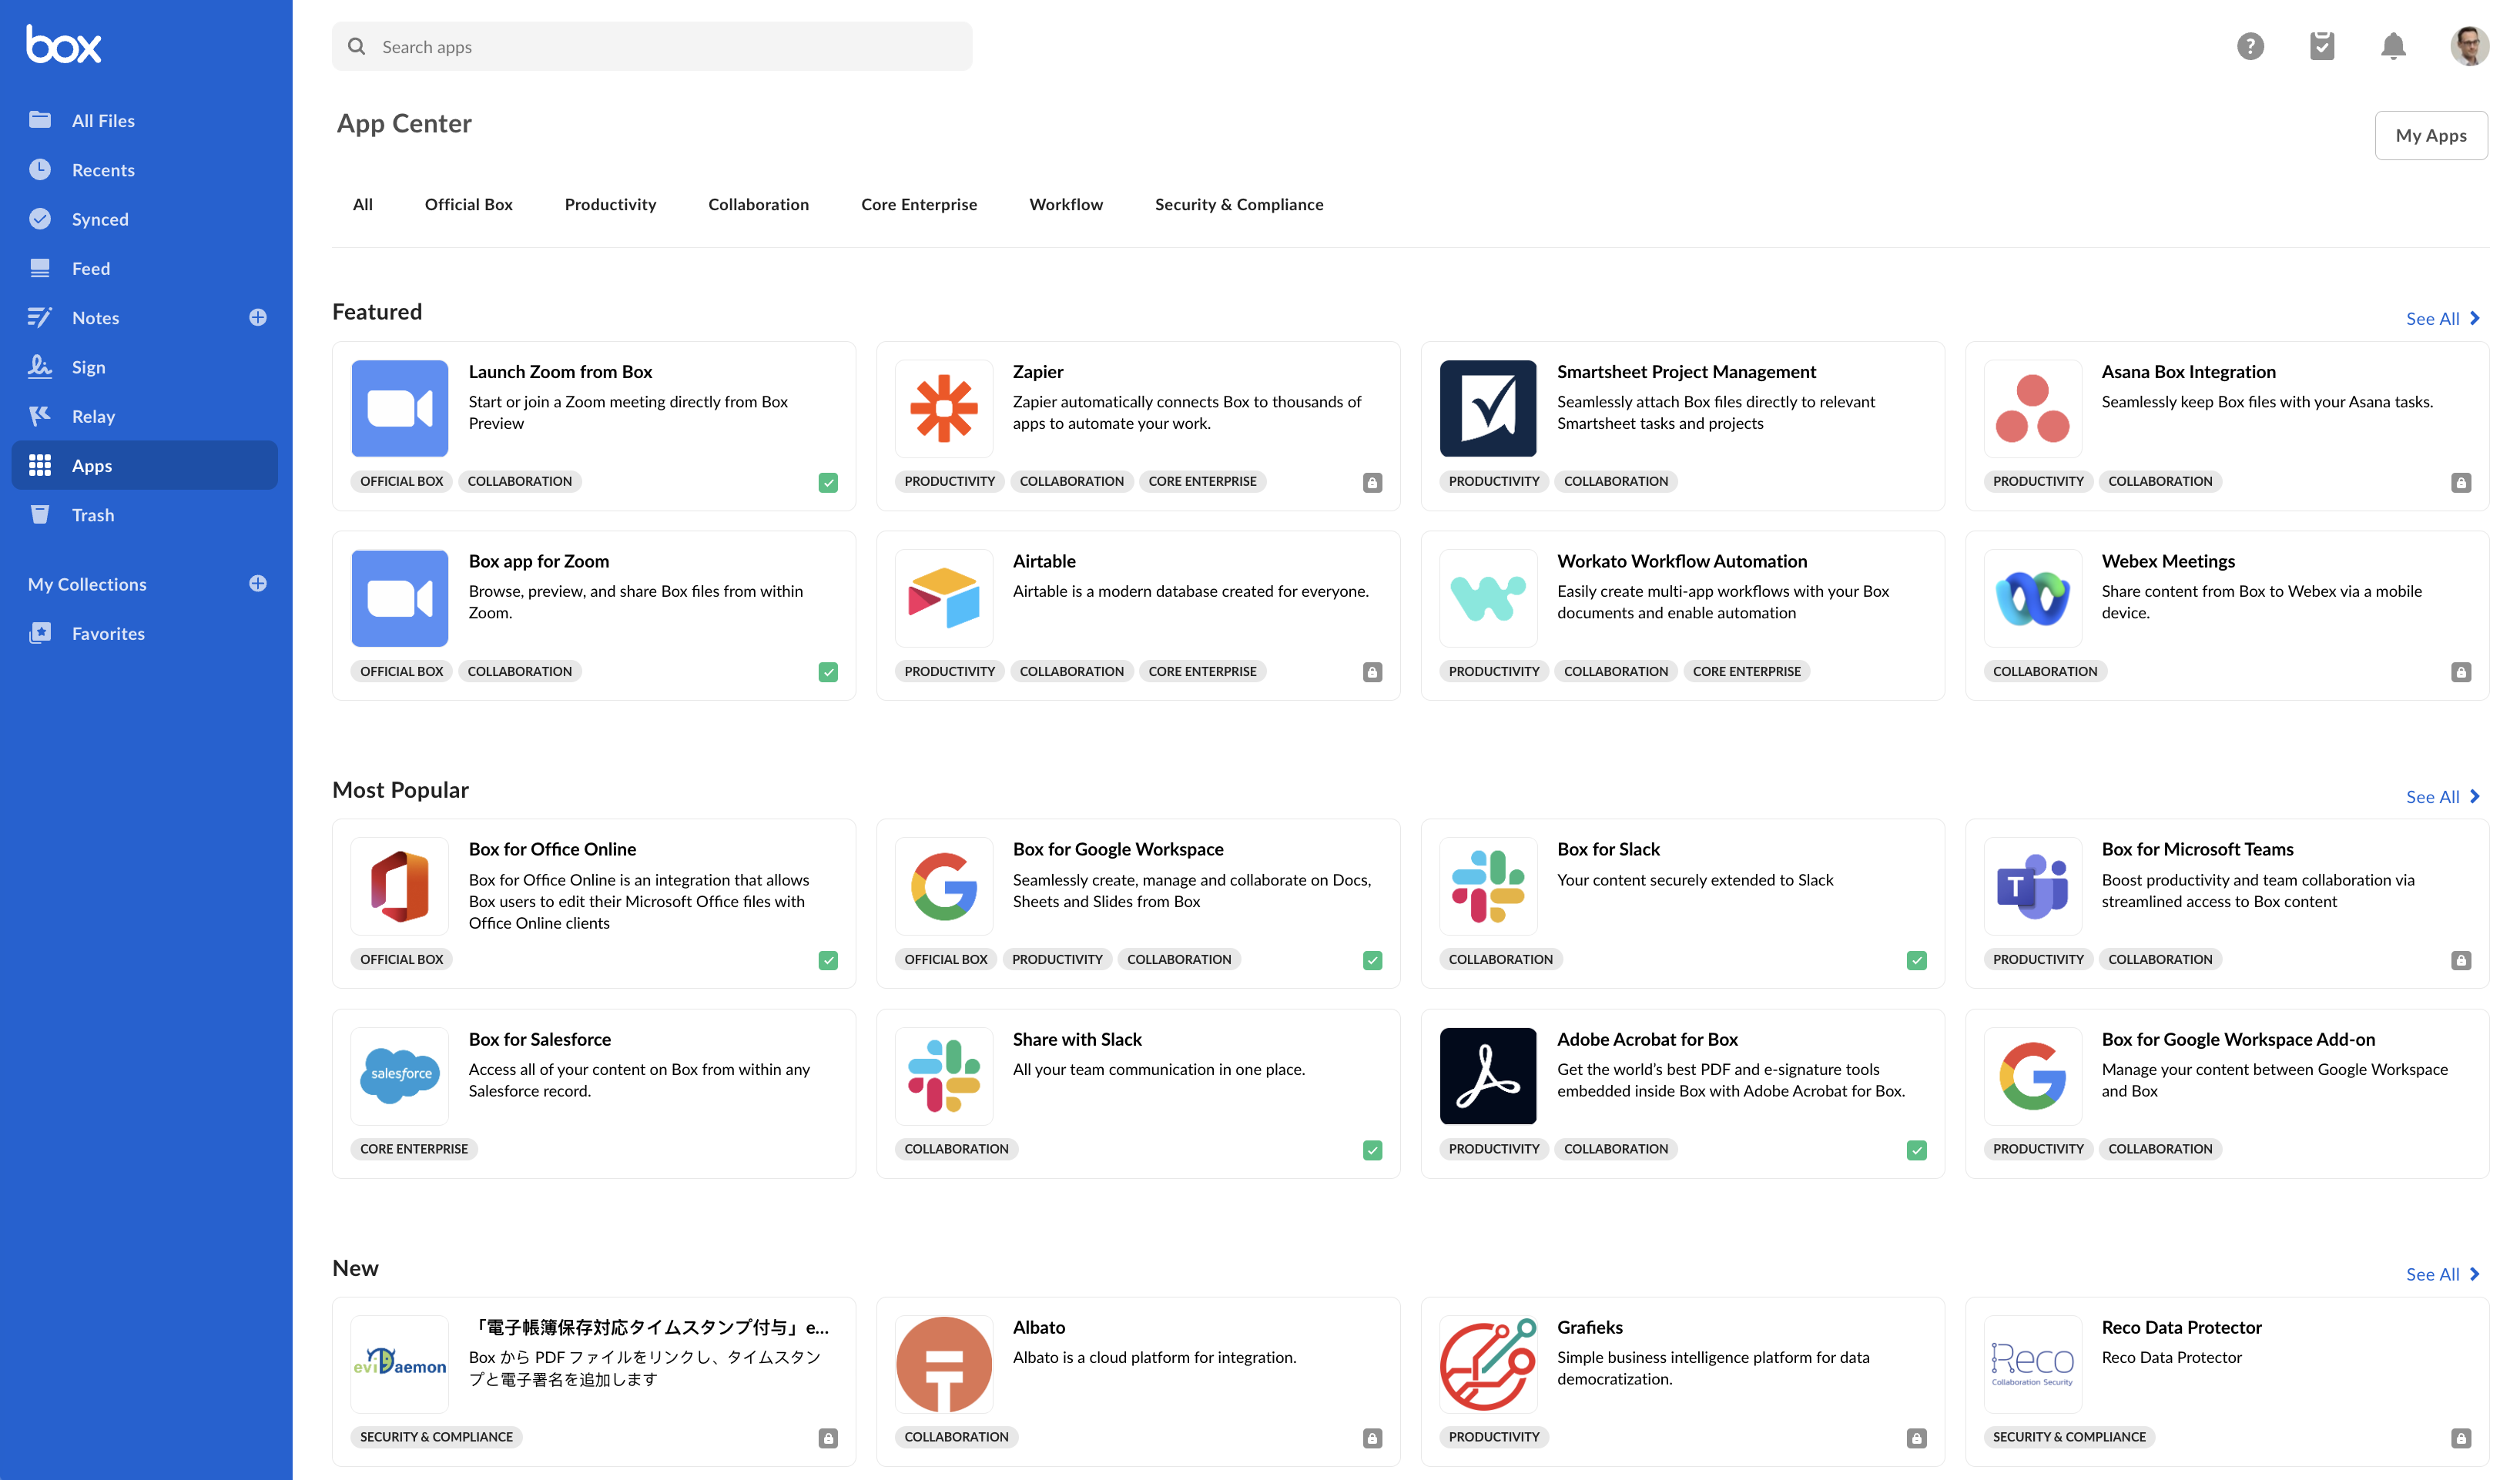2520x1480 pixels.
Task: Click the Reco Data Protector icon
Action: click(x=2032, y=1364)
